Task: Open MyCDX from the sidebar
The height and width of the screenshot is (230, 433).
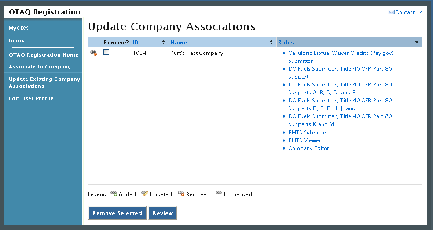Action: pos(18,28)
